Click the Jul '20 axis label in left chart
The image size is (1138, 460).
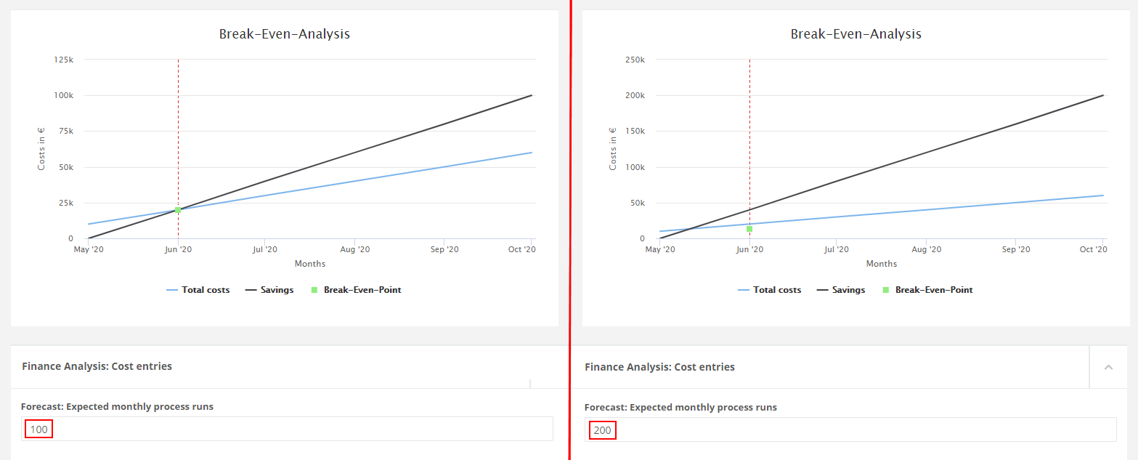click(x=265, y=250)
